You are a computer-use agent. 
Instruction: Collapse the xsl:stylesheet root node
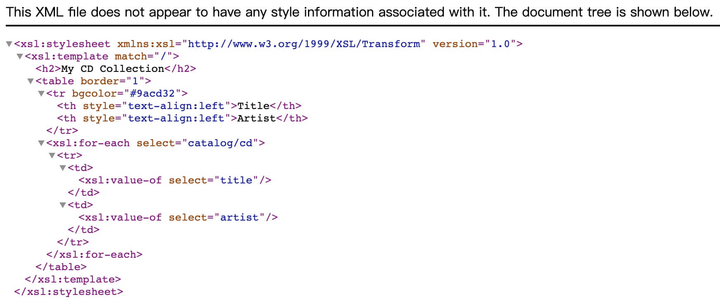pos(9,44)
